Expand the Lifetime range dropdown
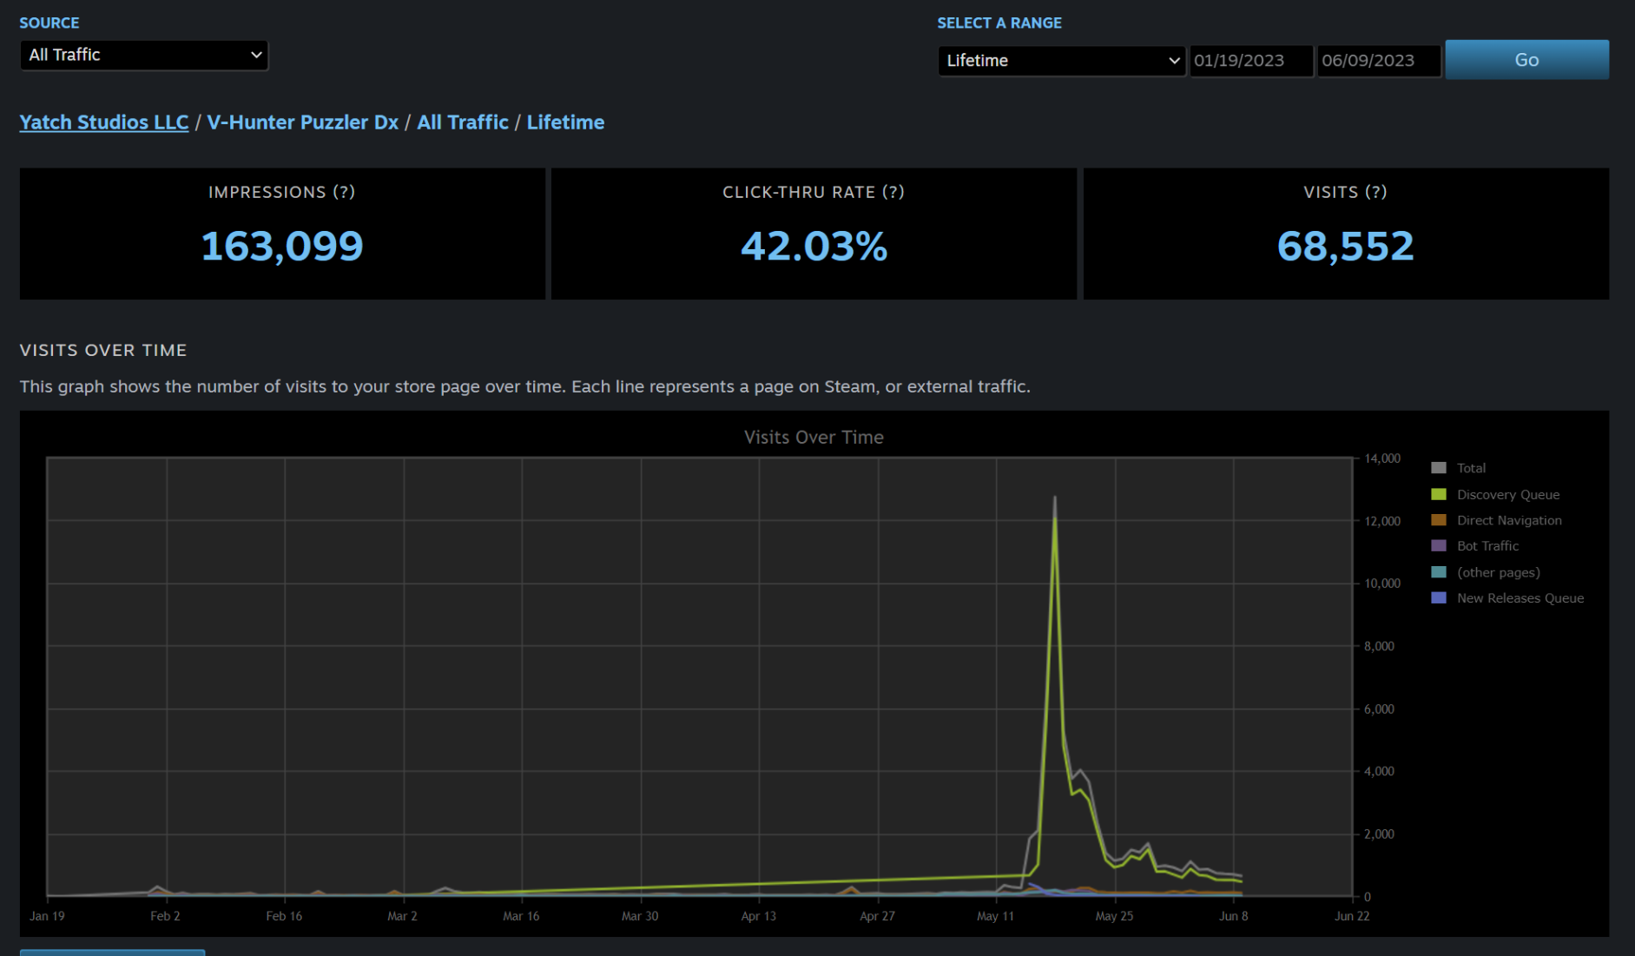The image size is (1635, 956). [1061, 61]
